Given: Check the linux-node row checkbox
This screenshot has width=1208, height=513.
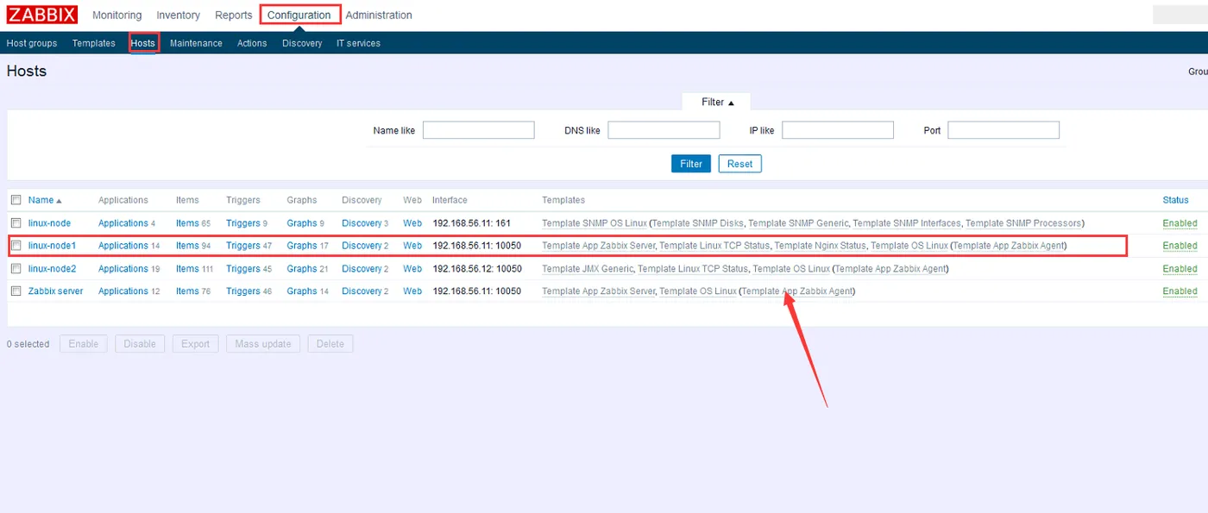Looking at the screenshot, I should click(x=16, y=222).
